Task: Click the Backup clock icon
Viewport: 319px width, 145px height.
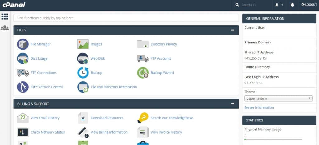Action: click(83, 73)
